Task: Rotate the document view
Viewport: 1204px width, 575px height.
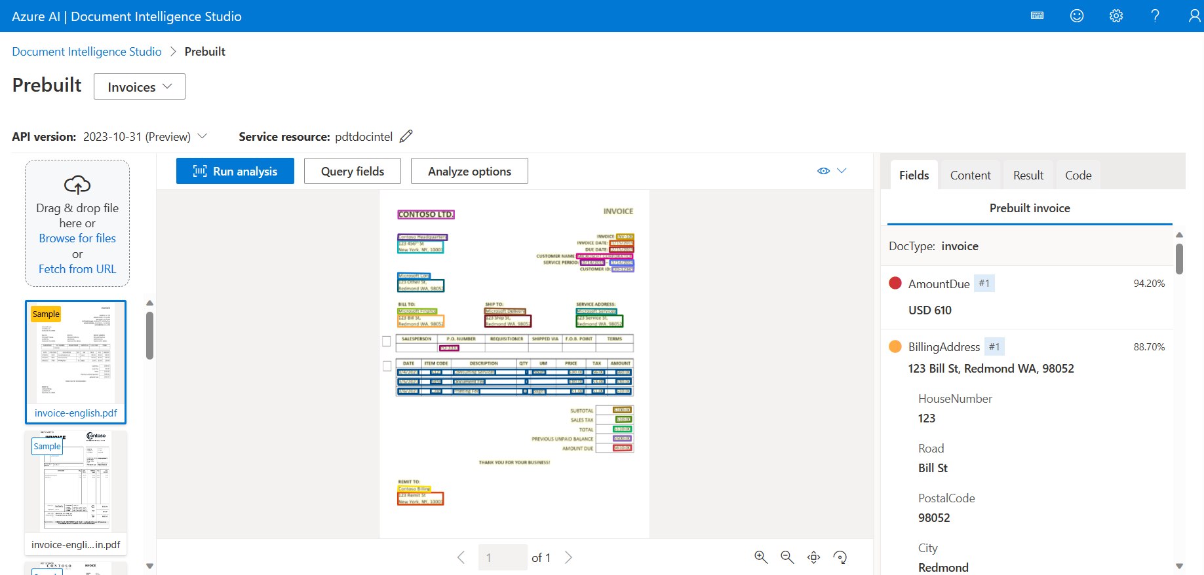Action: [x=840, y=557]
